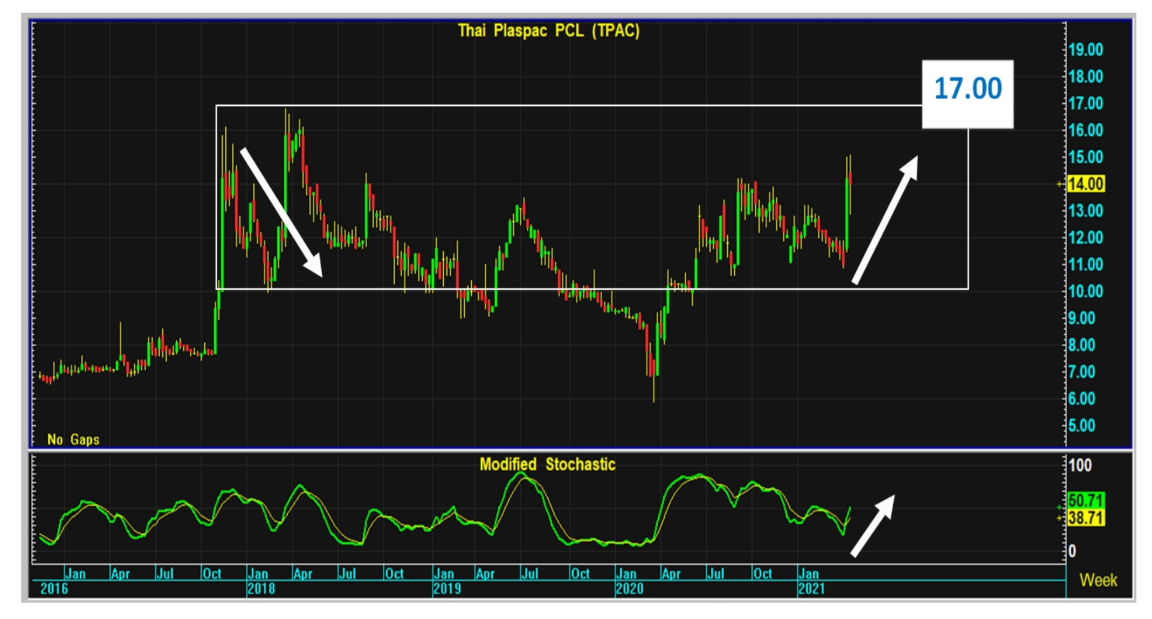Select the 8.00 price axis label
This screenshot has height=619, width=1152.
pyautogui.click(x=1082, y=345)
